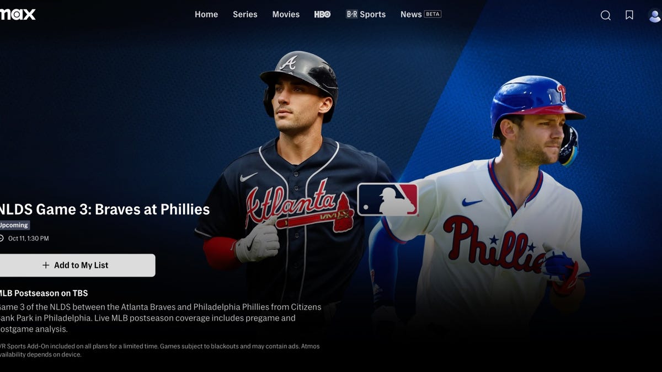Click the Upcoming status badge
This screenshot has width=662, height=372.
point(14,225)
